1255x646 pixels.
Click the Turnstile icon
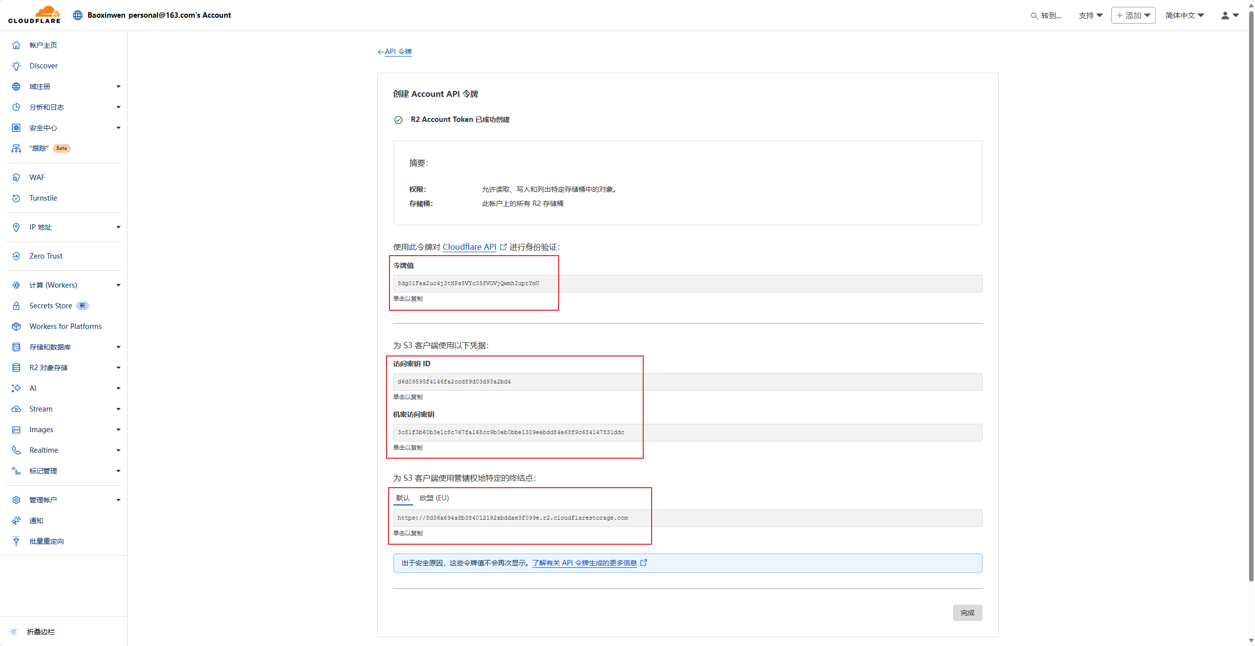click(16, 198)
